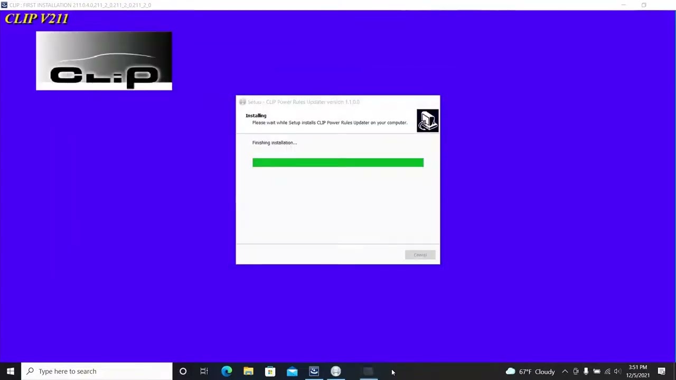Screen dimensions: 676x380
Task: Click the "Installing" heading in Setup dialog
Action: 256,116
